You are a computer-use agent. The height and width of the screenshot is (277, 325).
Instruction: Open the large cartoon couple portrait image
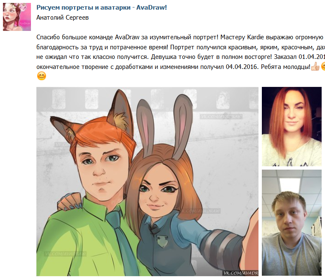click(147, 181)
